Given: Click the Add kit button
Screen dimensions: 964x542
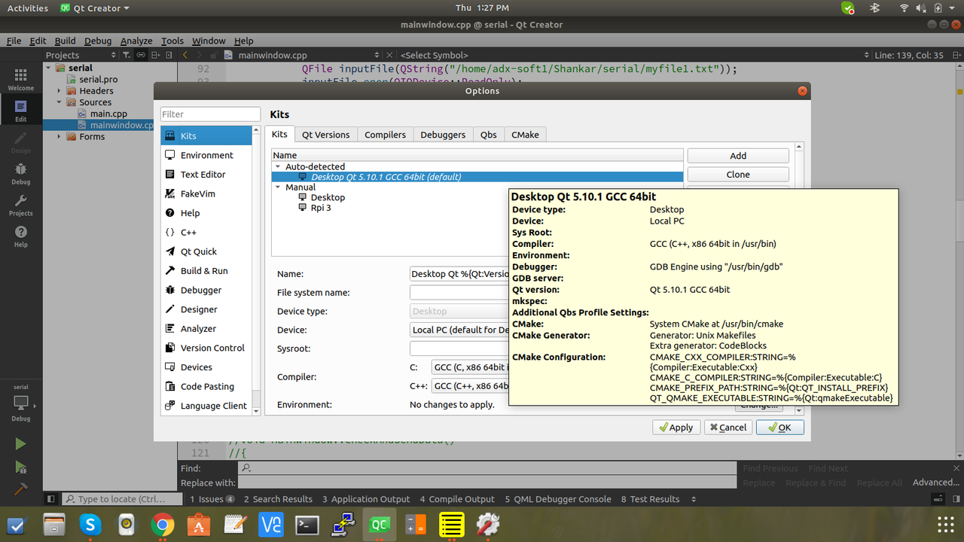Looking at the screenshot, I should coord(738,156).
